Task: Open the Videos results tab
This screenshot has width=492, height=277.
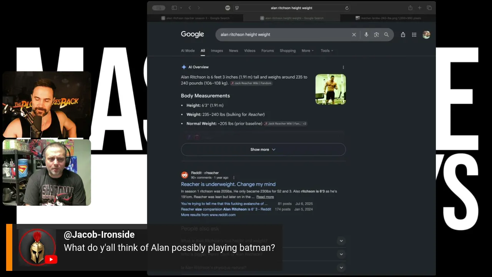Action: tap(250, 51)
